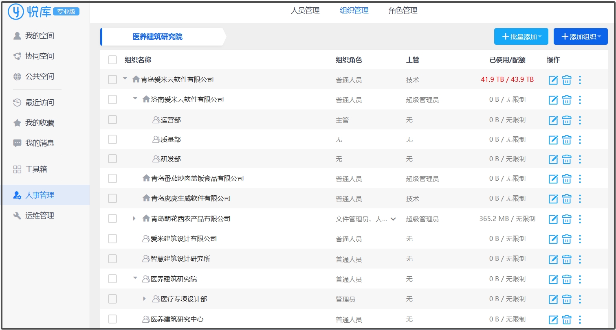The width and height of the screenshot is (616, 330).
Task: Edit the 研发部 department
Action: click(553, 159)
